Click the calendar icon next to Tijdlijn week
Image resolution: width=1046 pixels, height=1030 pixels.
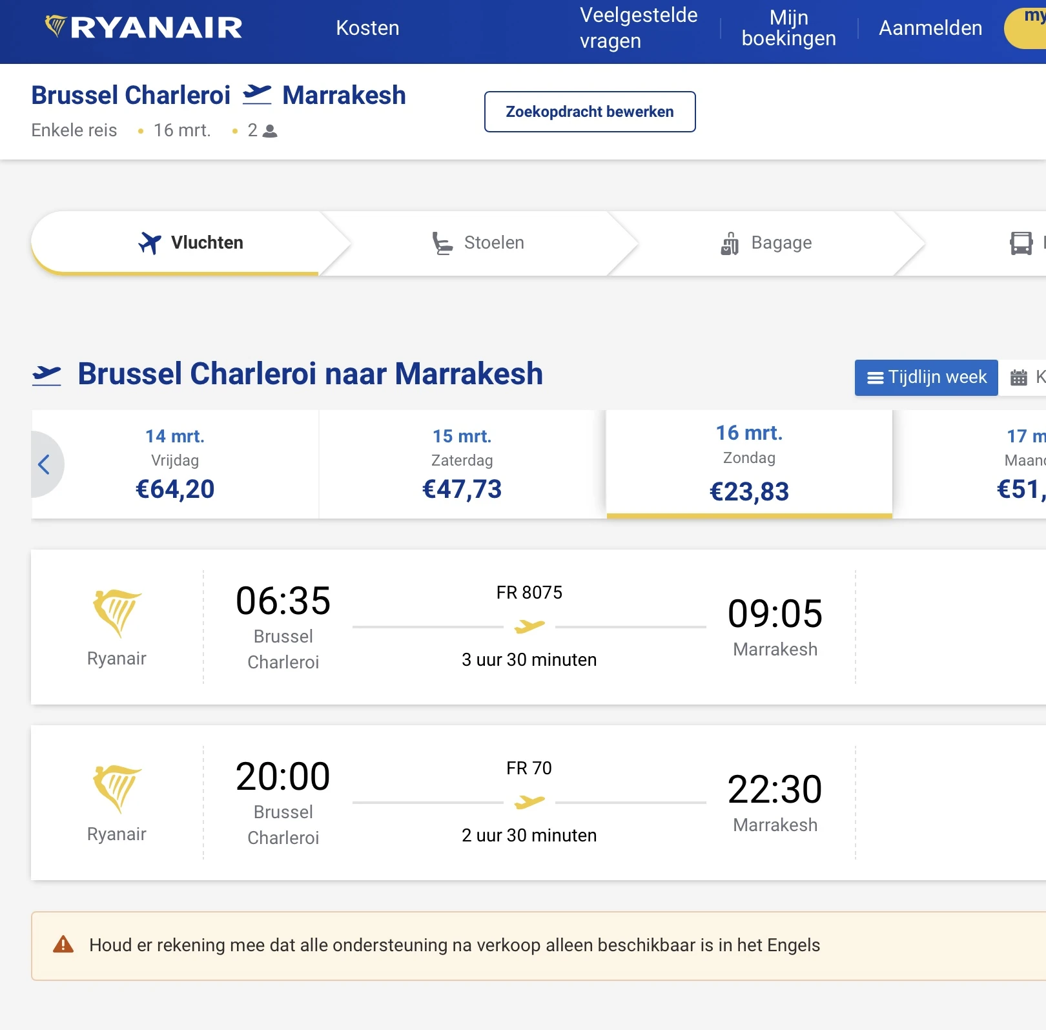pyautogui.click(x=1019, y=377)
